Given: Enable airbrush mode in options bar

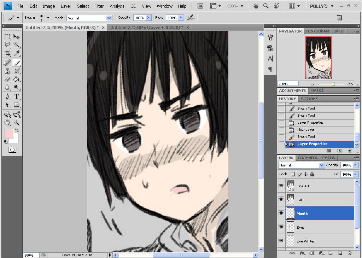Looking at the screenshot, I should [191, 18].
